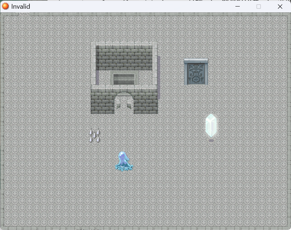
Task: Click the carved stone door tablet
Action: tap(196, 72)
